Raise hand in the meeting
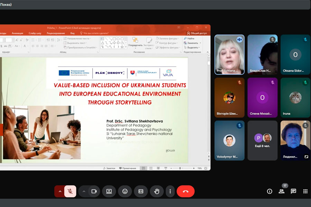Screen dimensions: 311x207 [157, 191]
